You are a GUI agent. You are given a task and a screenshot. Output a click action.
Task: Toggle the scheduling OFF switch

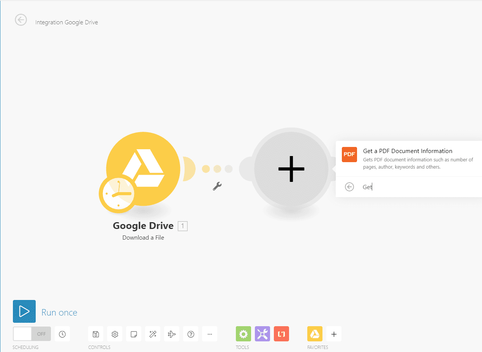(x=32, y=334)
